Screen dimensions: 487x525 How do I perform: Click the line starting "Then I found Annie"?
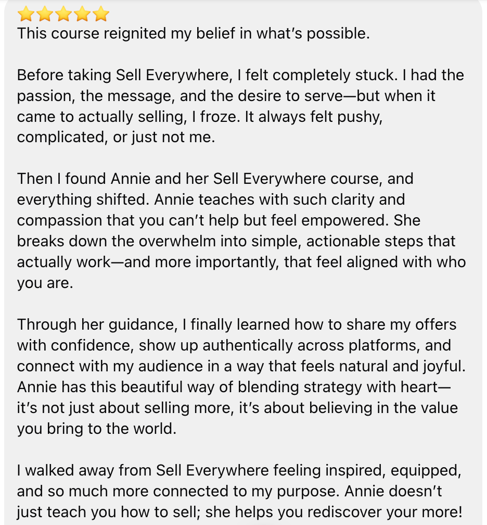[x=215, y=179]
